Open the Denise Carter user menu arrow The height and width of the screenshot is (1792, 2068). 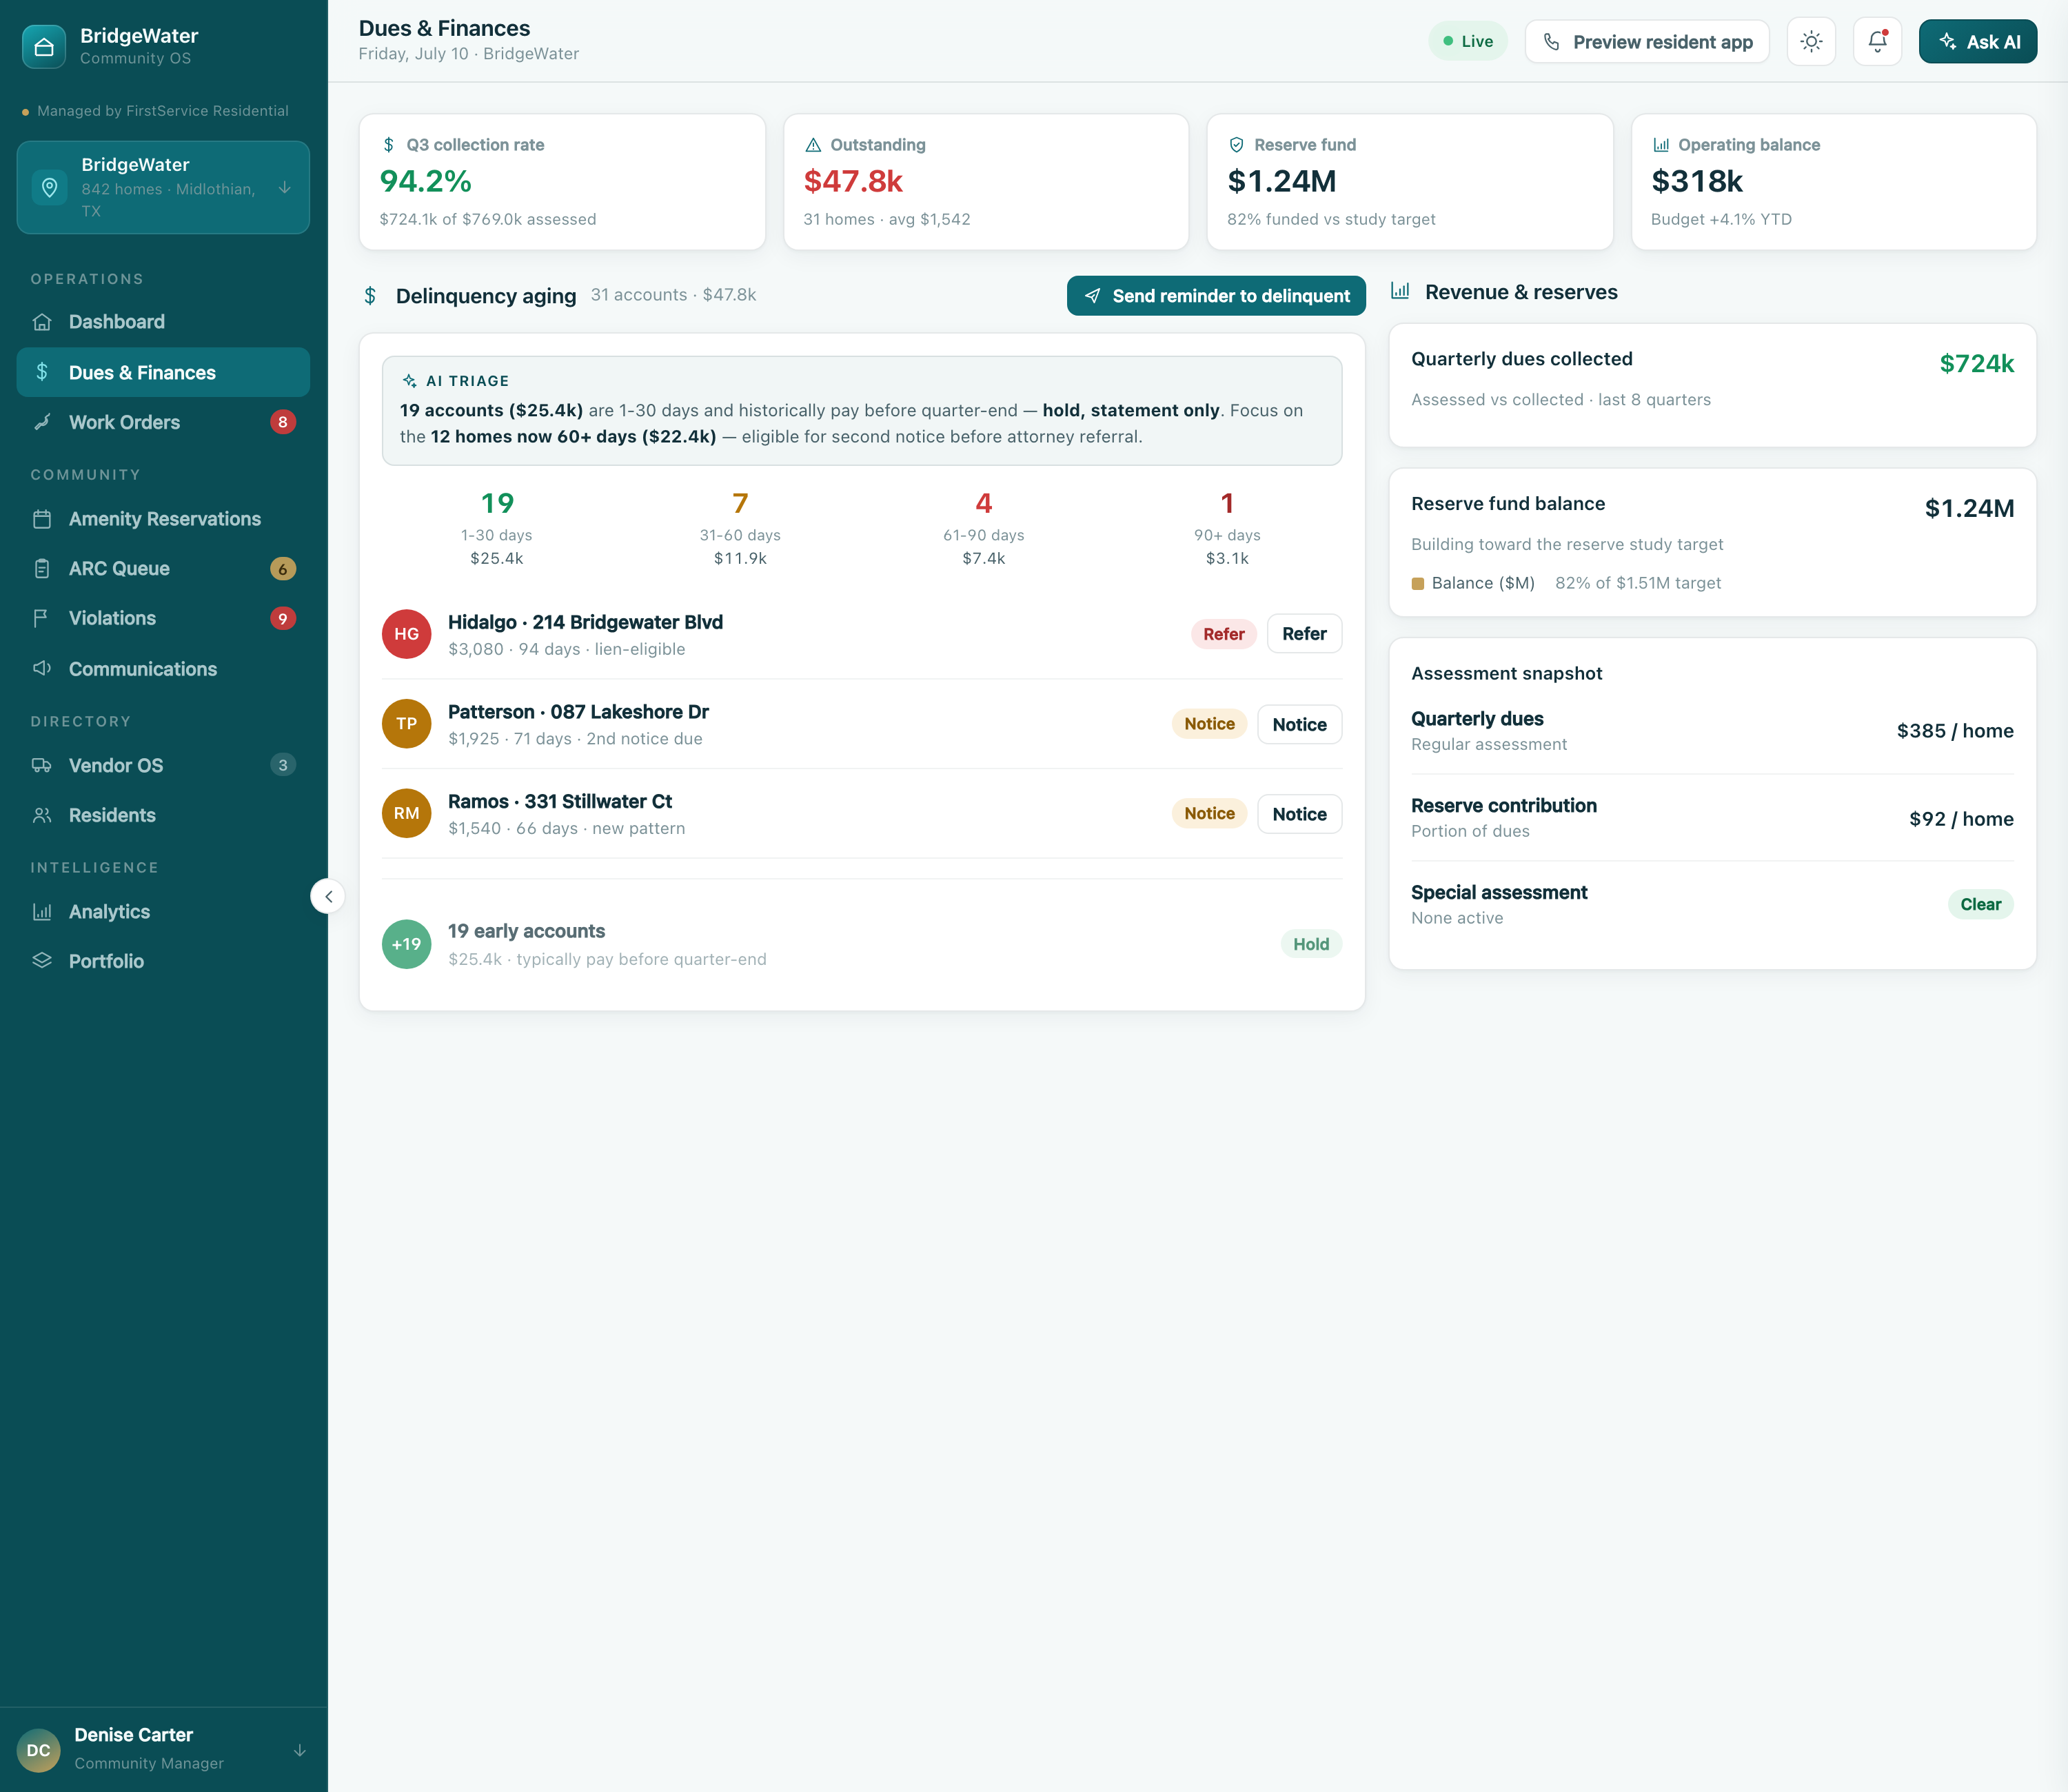(300, 1751)
